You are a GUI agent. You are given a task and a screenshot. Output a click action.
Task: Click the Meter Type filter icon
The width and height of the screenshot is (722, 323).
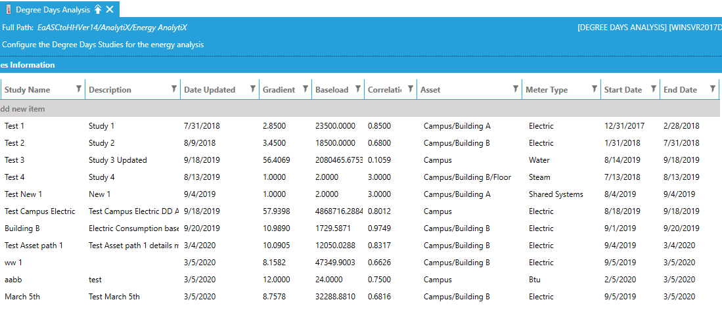pos(594,89)
